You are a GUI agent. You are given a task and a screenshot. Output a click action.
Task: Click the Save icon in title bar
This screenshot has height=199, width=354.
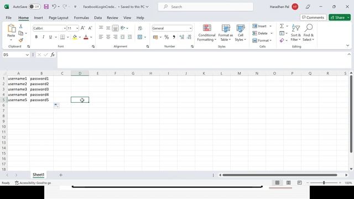click(x=46, y=7)
